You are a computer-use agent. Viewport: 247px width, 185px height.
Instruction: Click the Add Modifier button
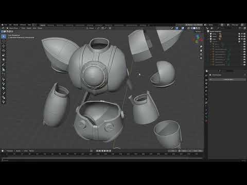point(228,80)
